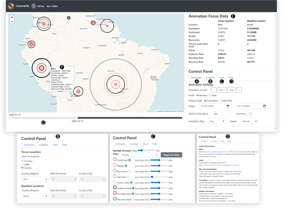Switch to the View tab in Control Panel
Viewport: 282px width, 208px height.
click(222, 77)
